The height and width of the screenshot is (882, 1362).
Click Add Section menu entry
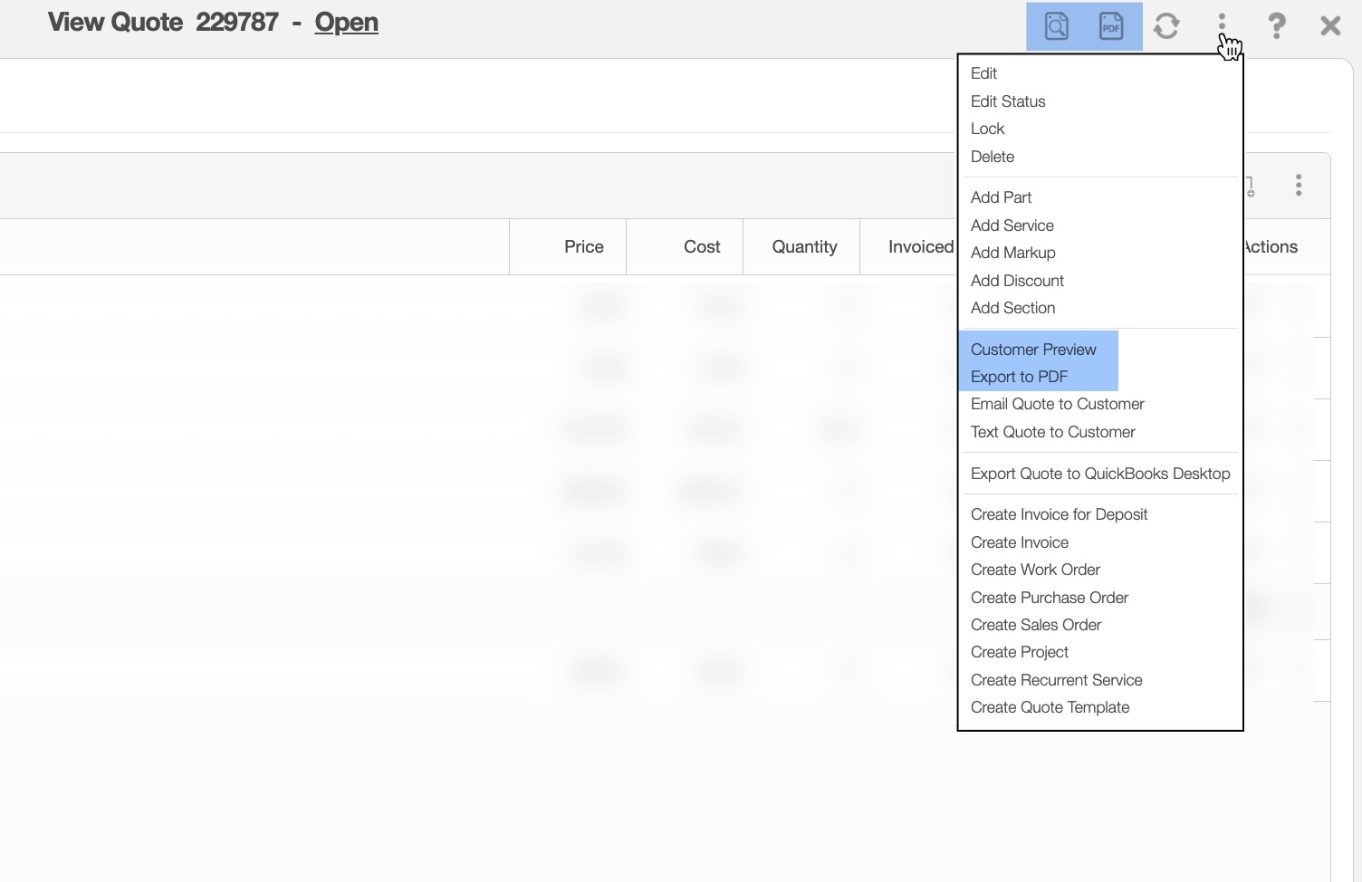[1012, 308]
